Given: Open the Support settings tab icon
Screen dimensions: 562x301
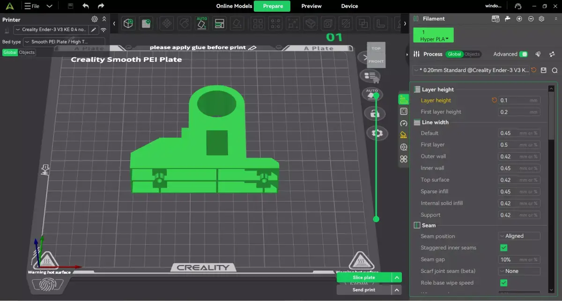Looking at the screenshot, I should (x=404, y=135).
